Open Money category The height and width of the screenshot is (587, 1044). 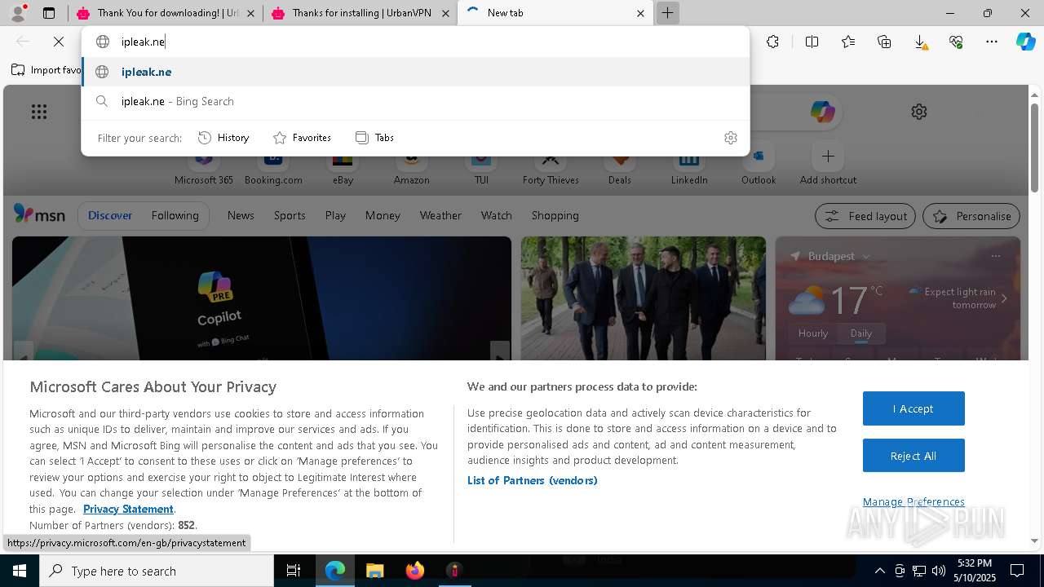tap(383, 215)
